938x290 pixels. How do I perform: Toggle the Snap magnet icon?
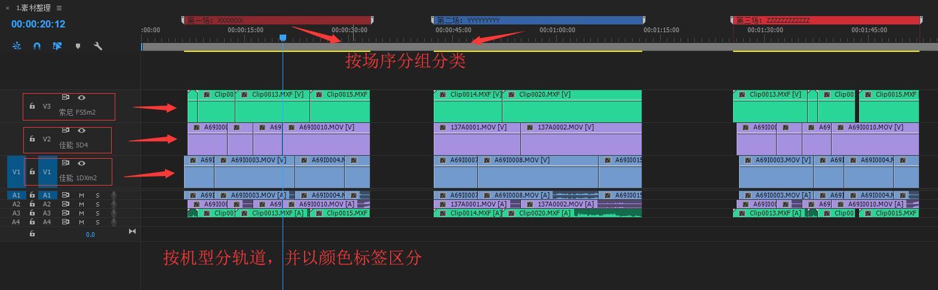[x=37, y=46]
